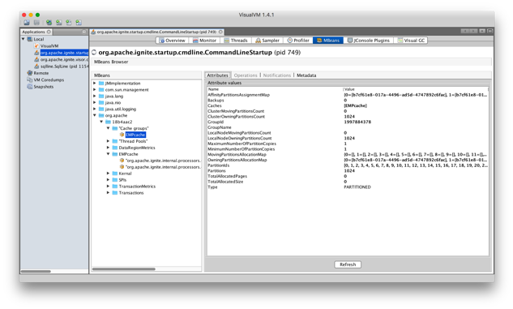This screenshot has height=309, width=513.
Task: Select the VM Coredumps node icon
Action: [x=30, y=79]
